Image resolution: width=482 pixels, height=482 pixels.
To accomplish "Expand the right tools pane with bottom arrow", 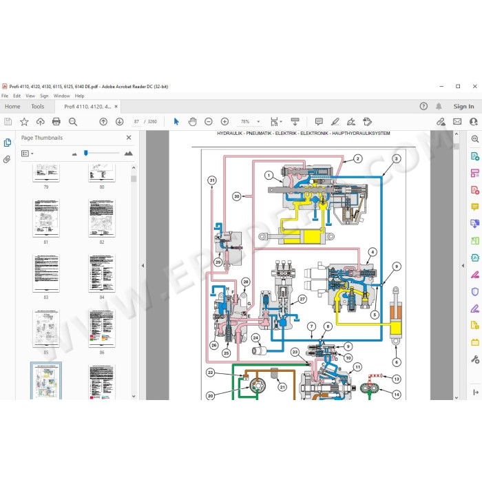I will (476, 392).
